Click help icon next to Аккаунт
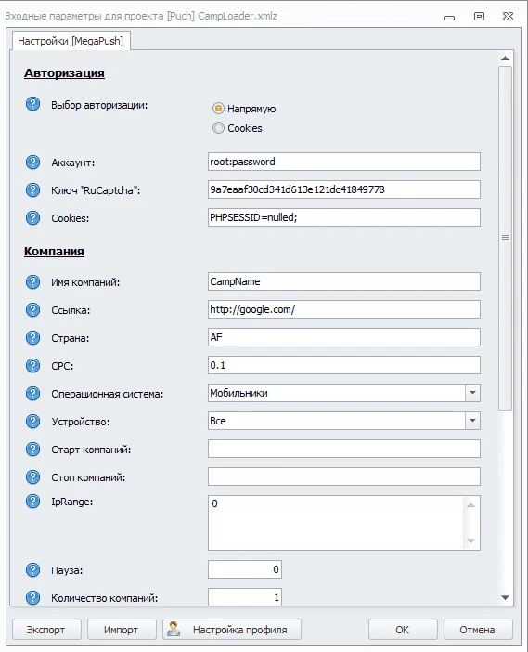This screenshot has height=652, width=528. [32, 163]
